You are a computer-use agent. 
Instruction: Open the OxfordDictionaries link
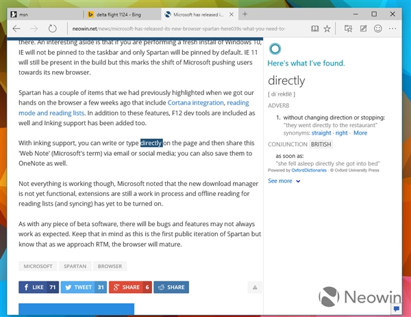click(309, 170)
